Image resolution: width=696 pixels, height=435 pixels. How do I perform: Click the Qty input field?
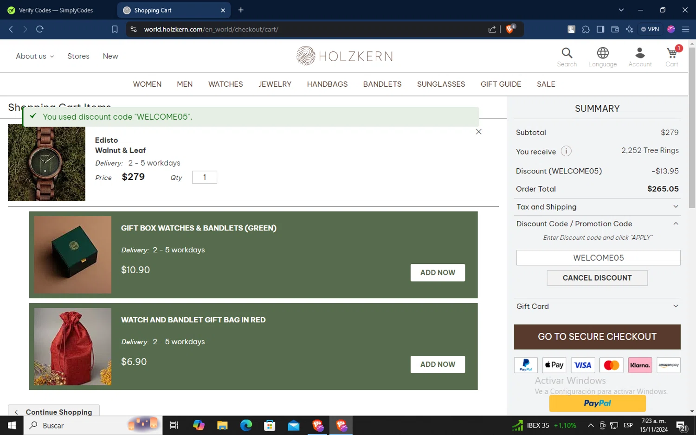tap(205, 177)
